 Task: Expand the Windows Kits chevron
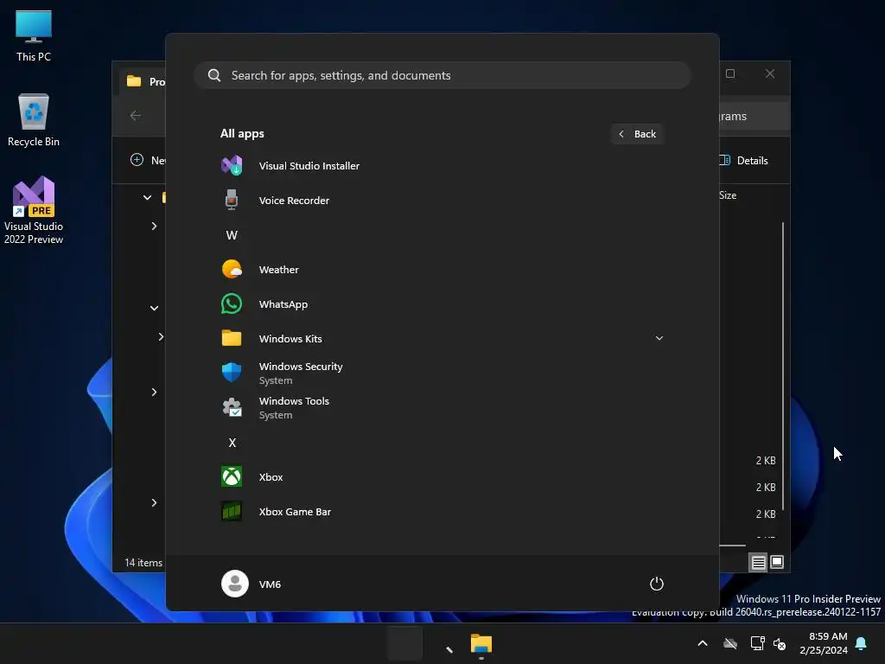pos(659,338)
